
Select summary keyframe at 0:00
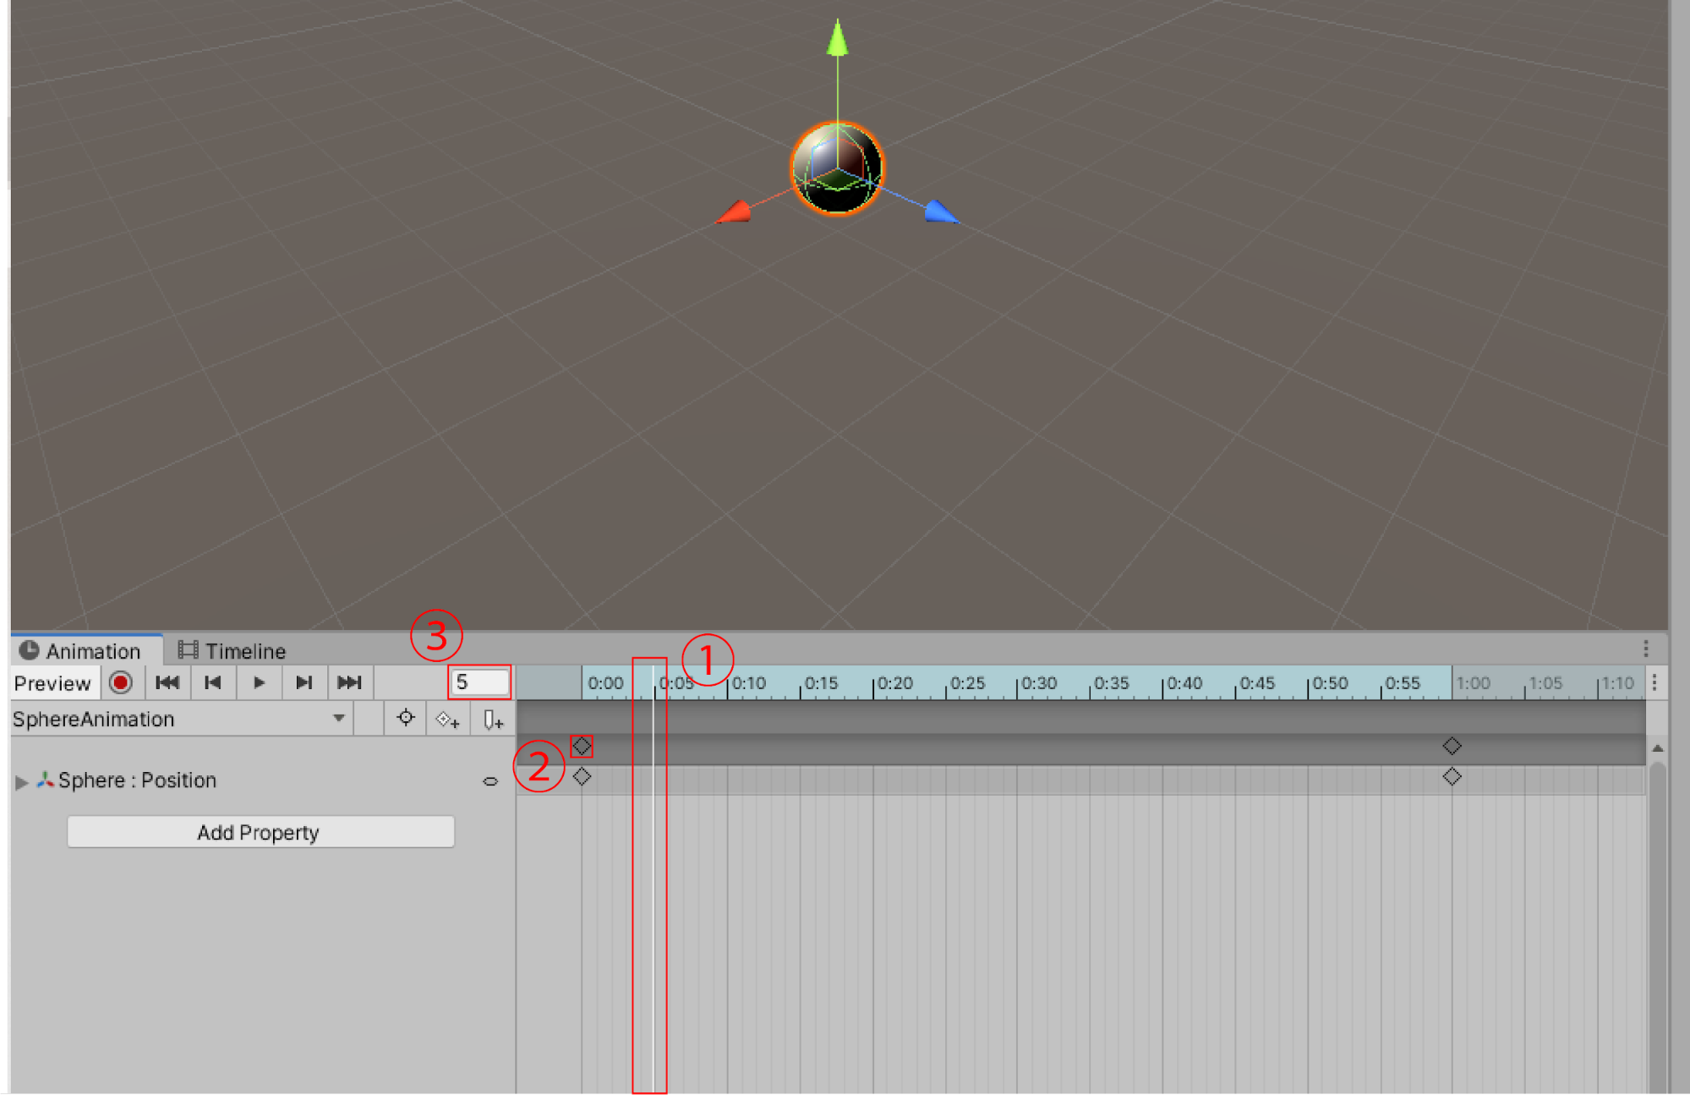(582, 746)
